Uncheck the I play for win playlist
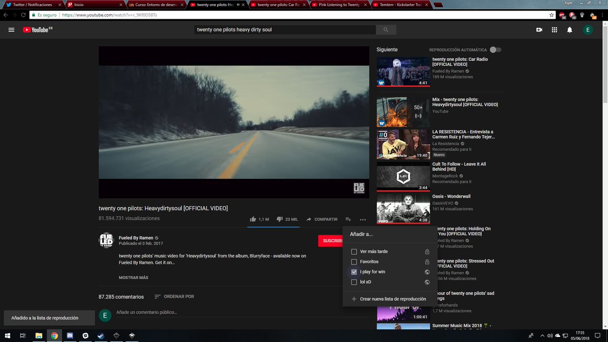 pyautogui.click(x=354, y=272)
